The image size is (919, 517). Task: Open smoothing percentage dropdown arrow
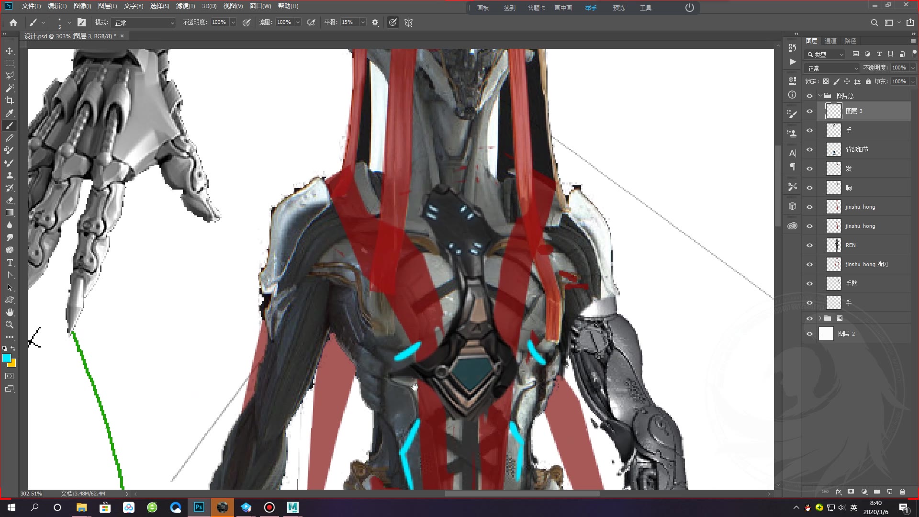363,22
